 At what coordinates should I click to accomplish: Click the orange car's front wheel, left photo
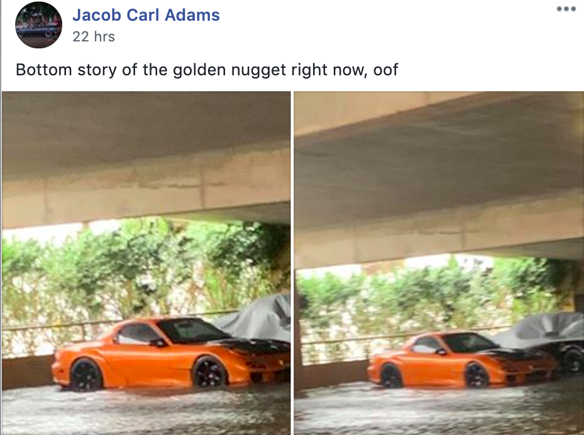[209, 372]
